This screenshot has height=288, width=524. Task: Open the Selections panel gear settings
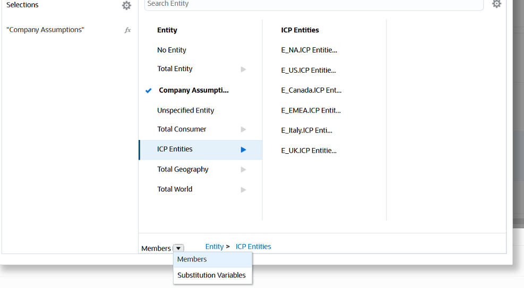coord(126,5)
